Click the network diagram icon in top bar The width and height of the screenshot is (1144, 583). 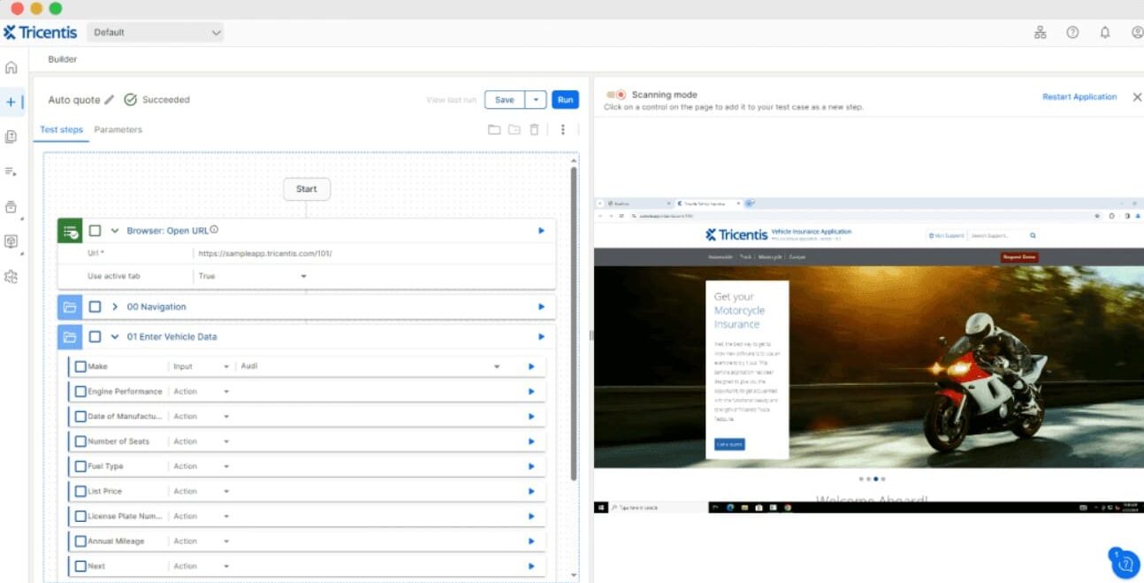click(x=1040, y=33)
